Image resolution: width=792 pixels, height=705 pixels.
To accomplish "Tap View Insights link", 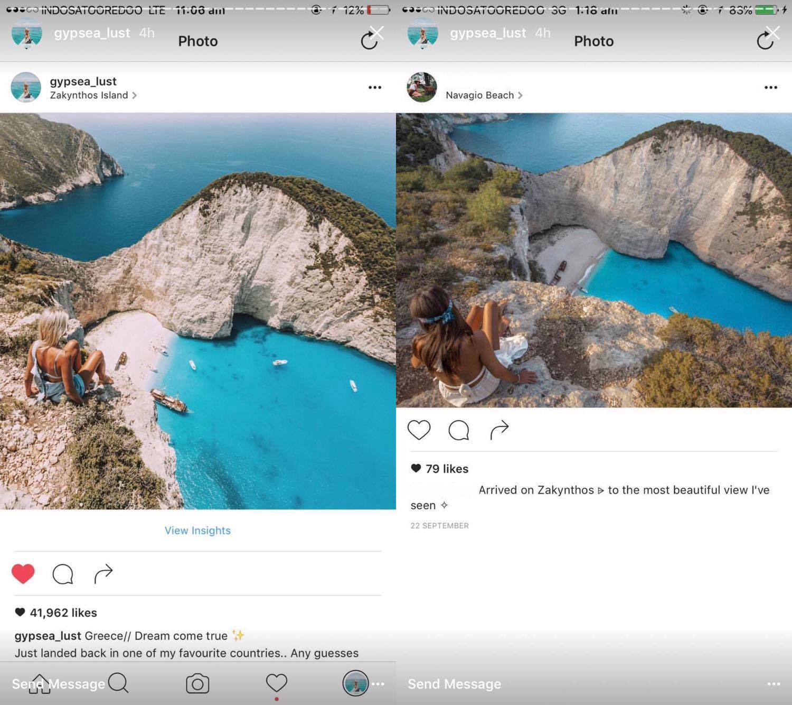I will point(197,530).
